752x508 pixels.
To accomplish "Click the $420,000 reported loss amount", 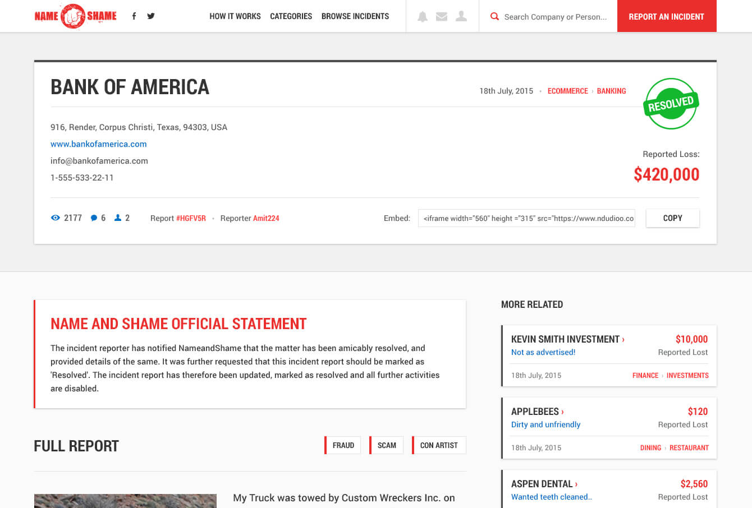I will point(667,174).
